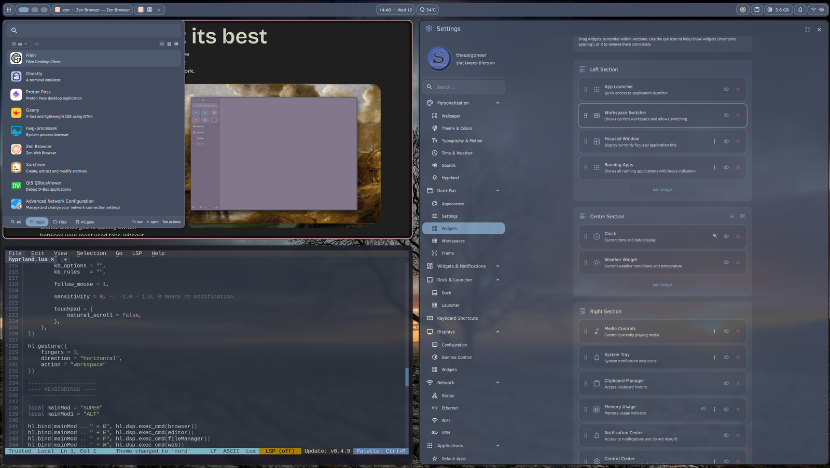Hide the Running Apps widget
830x468 pixels.
pos(726,167)
